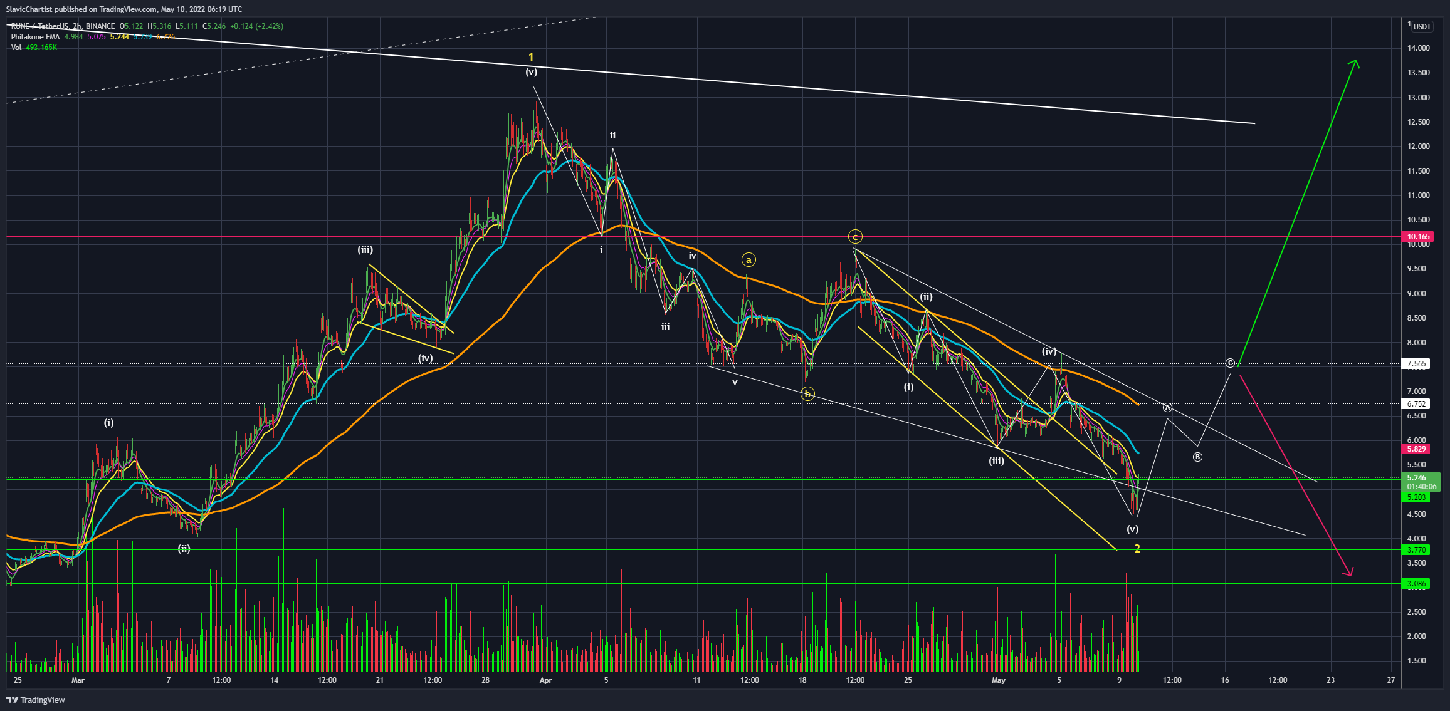Select the 7.565 price level label
1450x711 pixels.
tap(1417, 364)
